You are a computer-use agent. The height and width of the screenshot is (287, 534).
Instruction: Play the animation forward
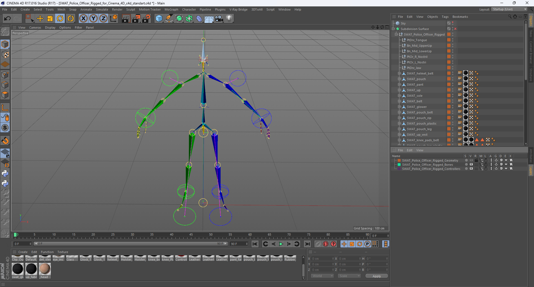tap(281, 244)
